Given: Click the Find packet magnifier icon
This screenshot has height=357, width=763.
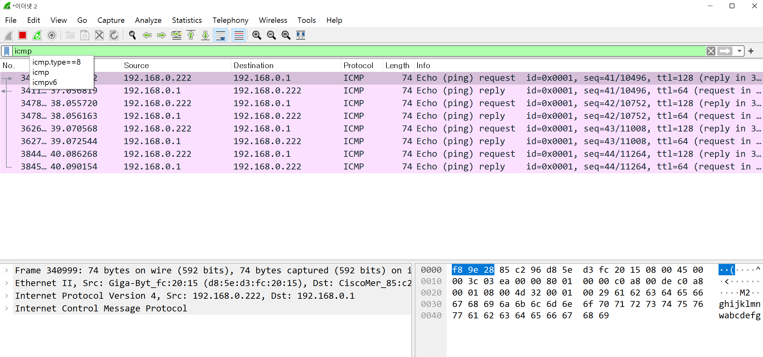Looking at the screenshot, I should point(132,35).
